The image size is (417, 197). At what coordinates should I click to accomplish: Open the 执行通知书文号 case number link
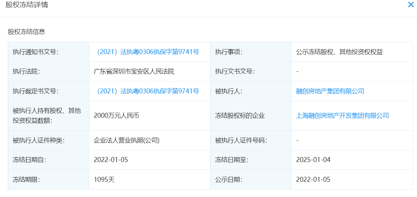[x=148, y=52]
